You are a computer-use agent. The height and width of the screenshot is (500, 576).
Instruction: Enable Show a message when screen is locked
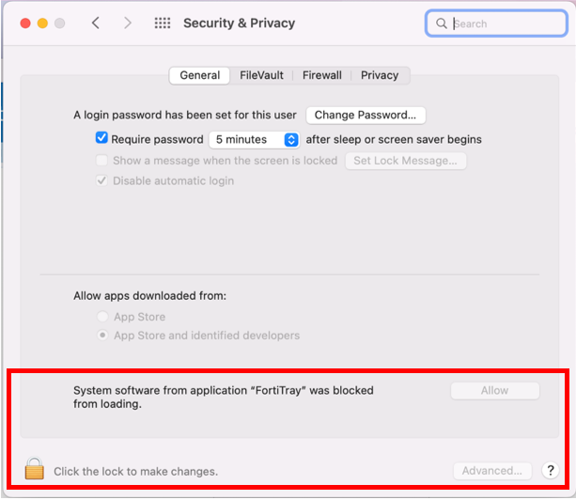coord(101,160)
